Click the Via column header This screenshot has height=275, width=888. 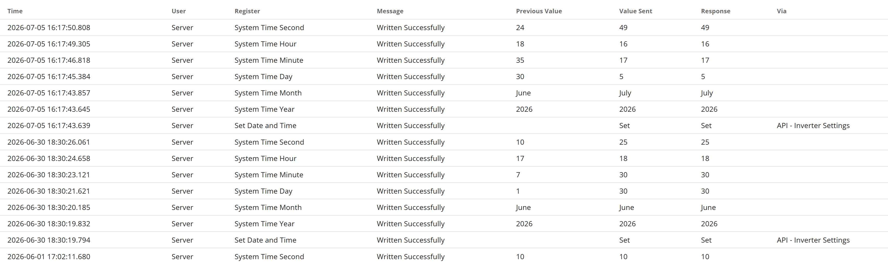tap(782, 11)
